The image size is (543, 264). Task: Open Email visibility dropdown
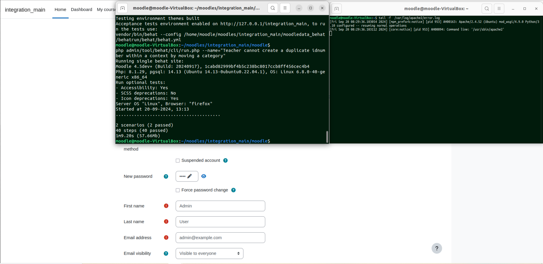(x=209, y=253)
